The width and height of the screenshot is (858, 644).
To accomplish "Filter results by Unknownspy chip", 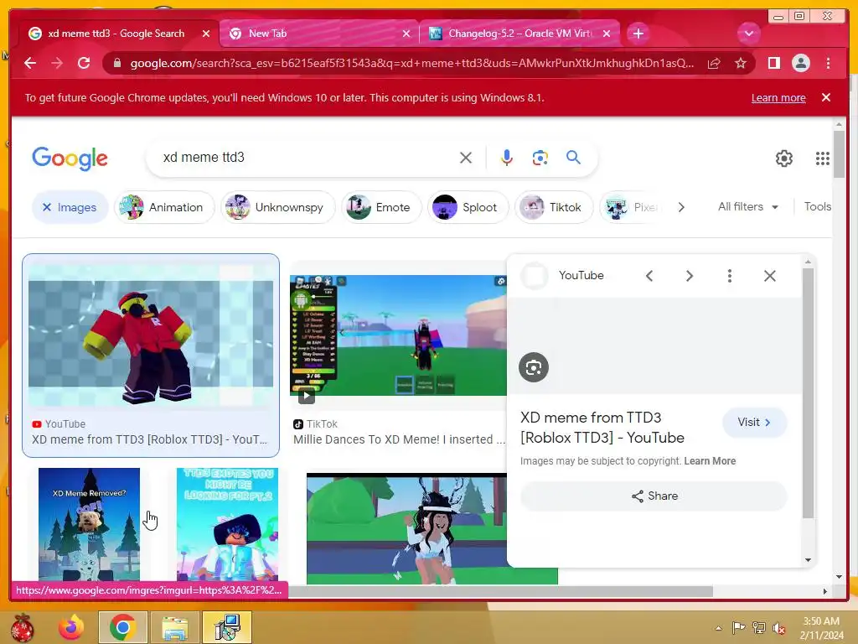I will [x=278, y=208].
